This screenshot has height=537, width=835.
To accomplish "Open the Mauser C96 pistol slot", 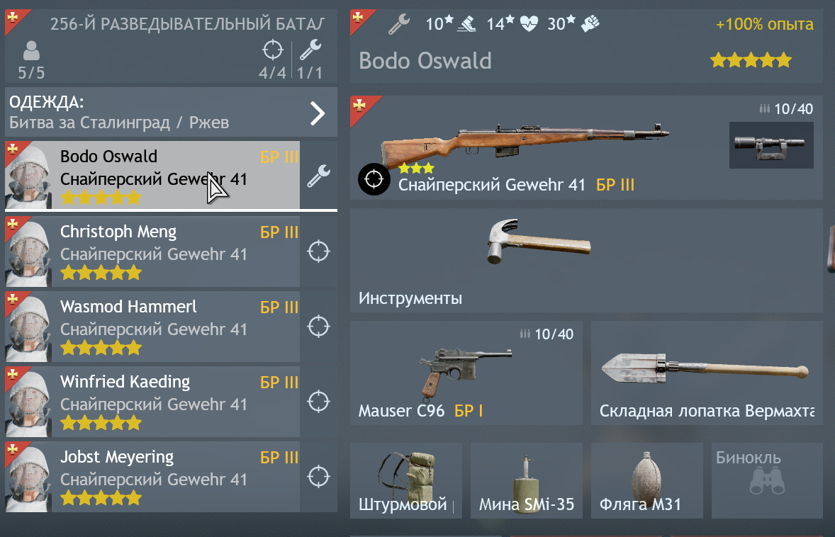I will pyautogui.click(x=466, y=373).
